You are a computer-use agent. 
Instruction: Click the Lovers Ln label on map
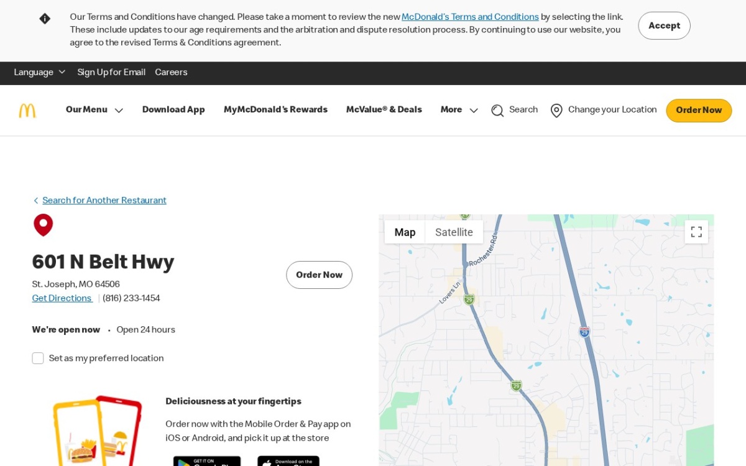pos(449,293)
